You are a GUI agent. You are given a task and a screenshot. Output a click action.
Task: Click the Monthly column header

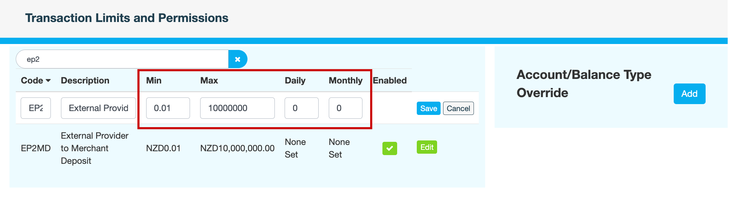[x=345, y=81]
